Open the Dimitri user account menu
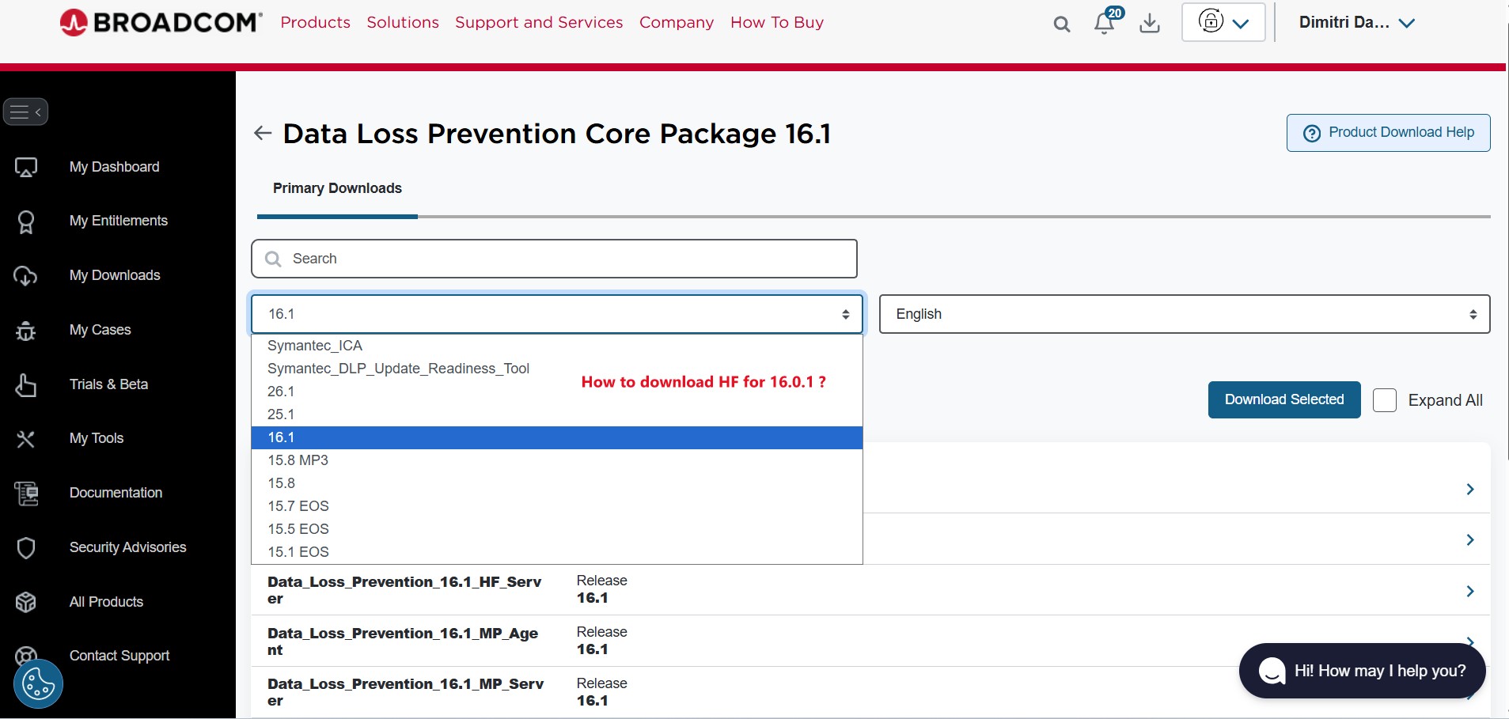 1356,23
